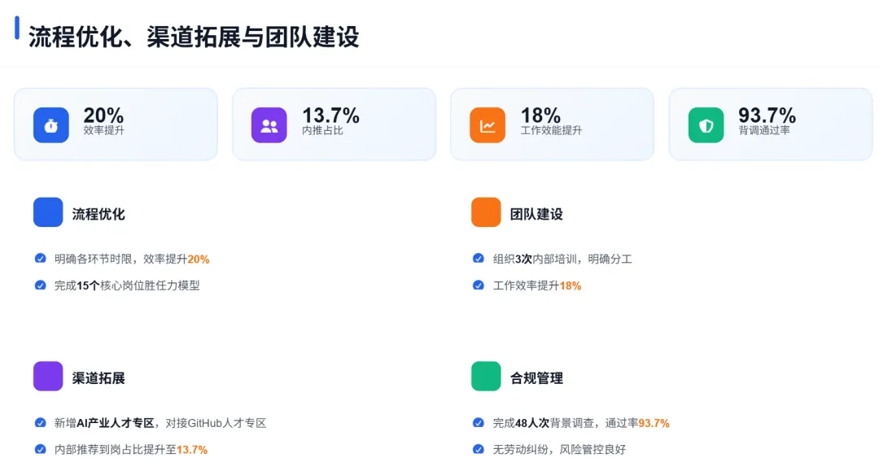The width and height of the screenshot is (879, 471).
Task: Click the 13.7% 内推占比 stat value
Action: tap(330, 116)
